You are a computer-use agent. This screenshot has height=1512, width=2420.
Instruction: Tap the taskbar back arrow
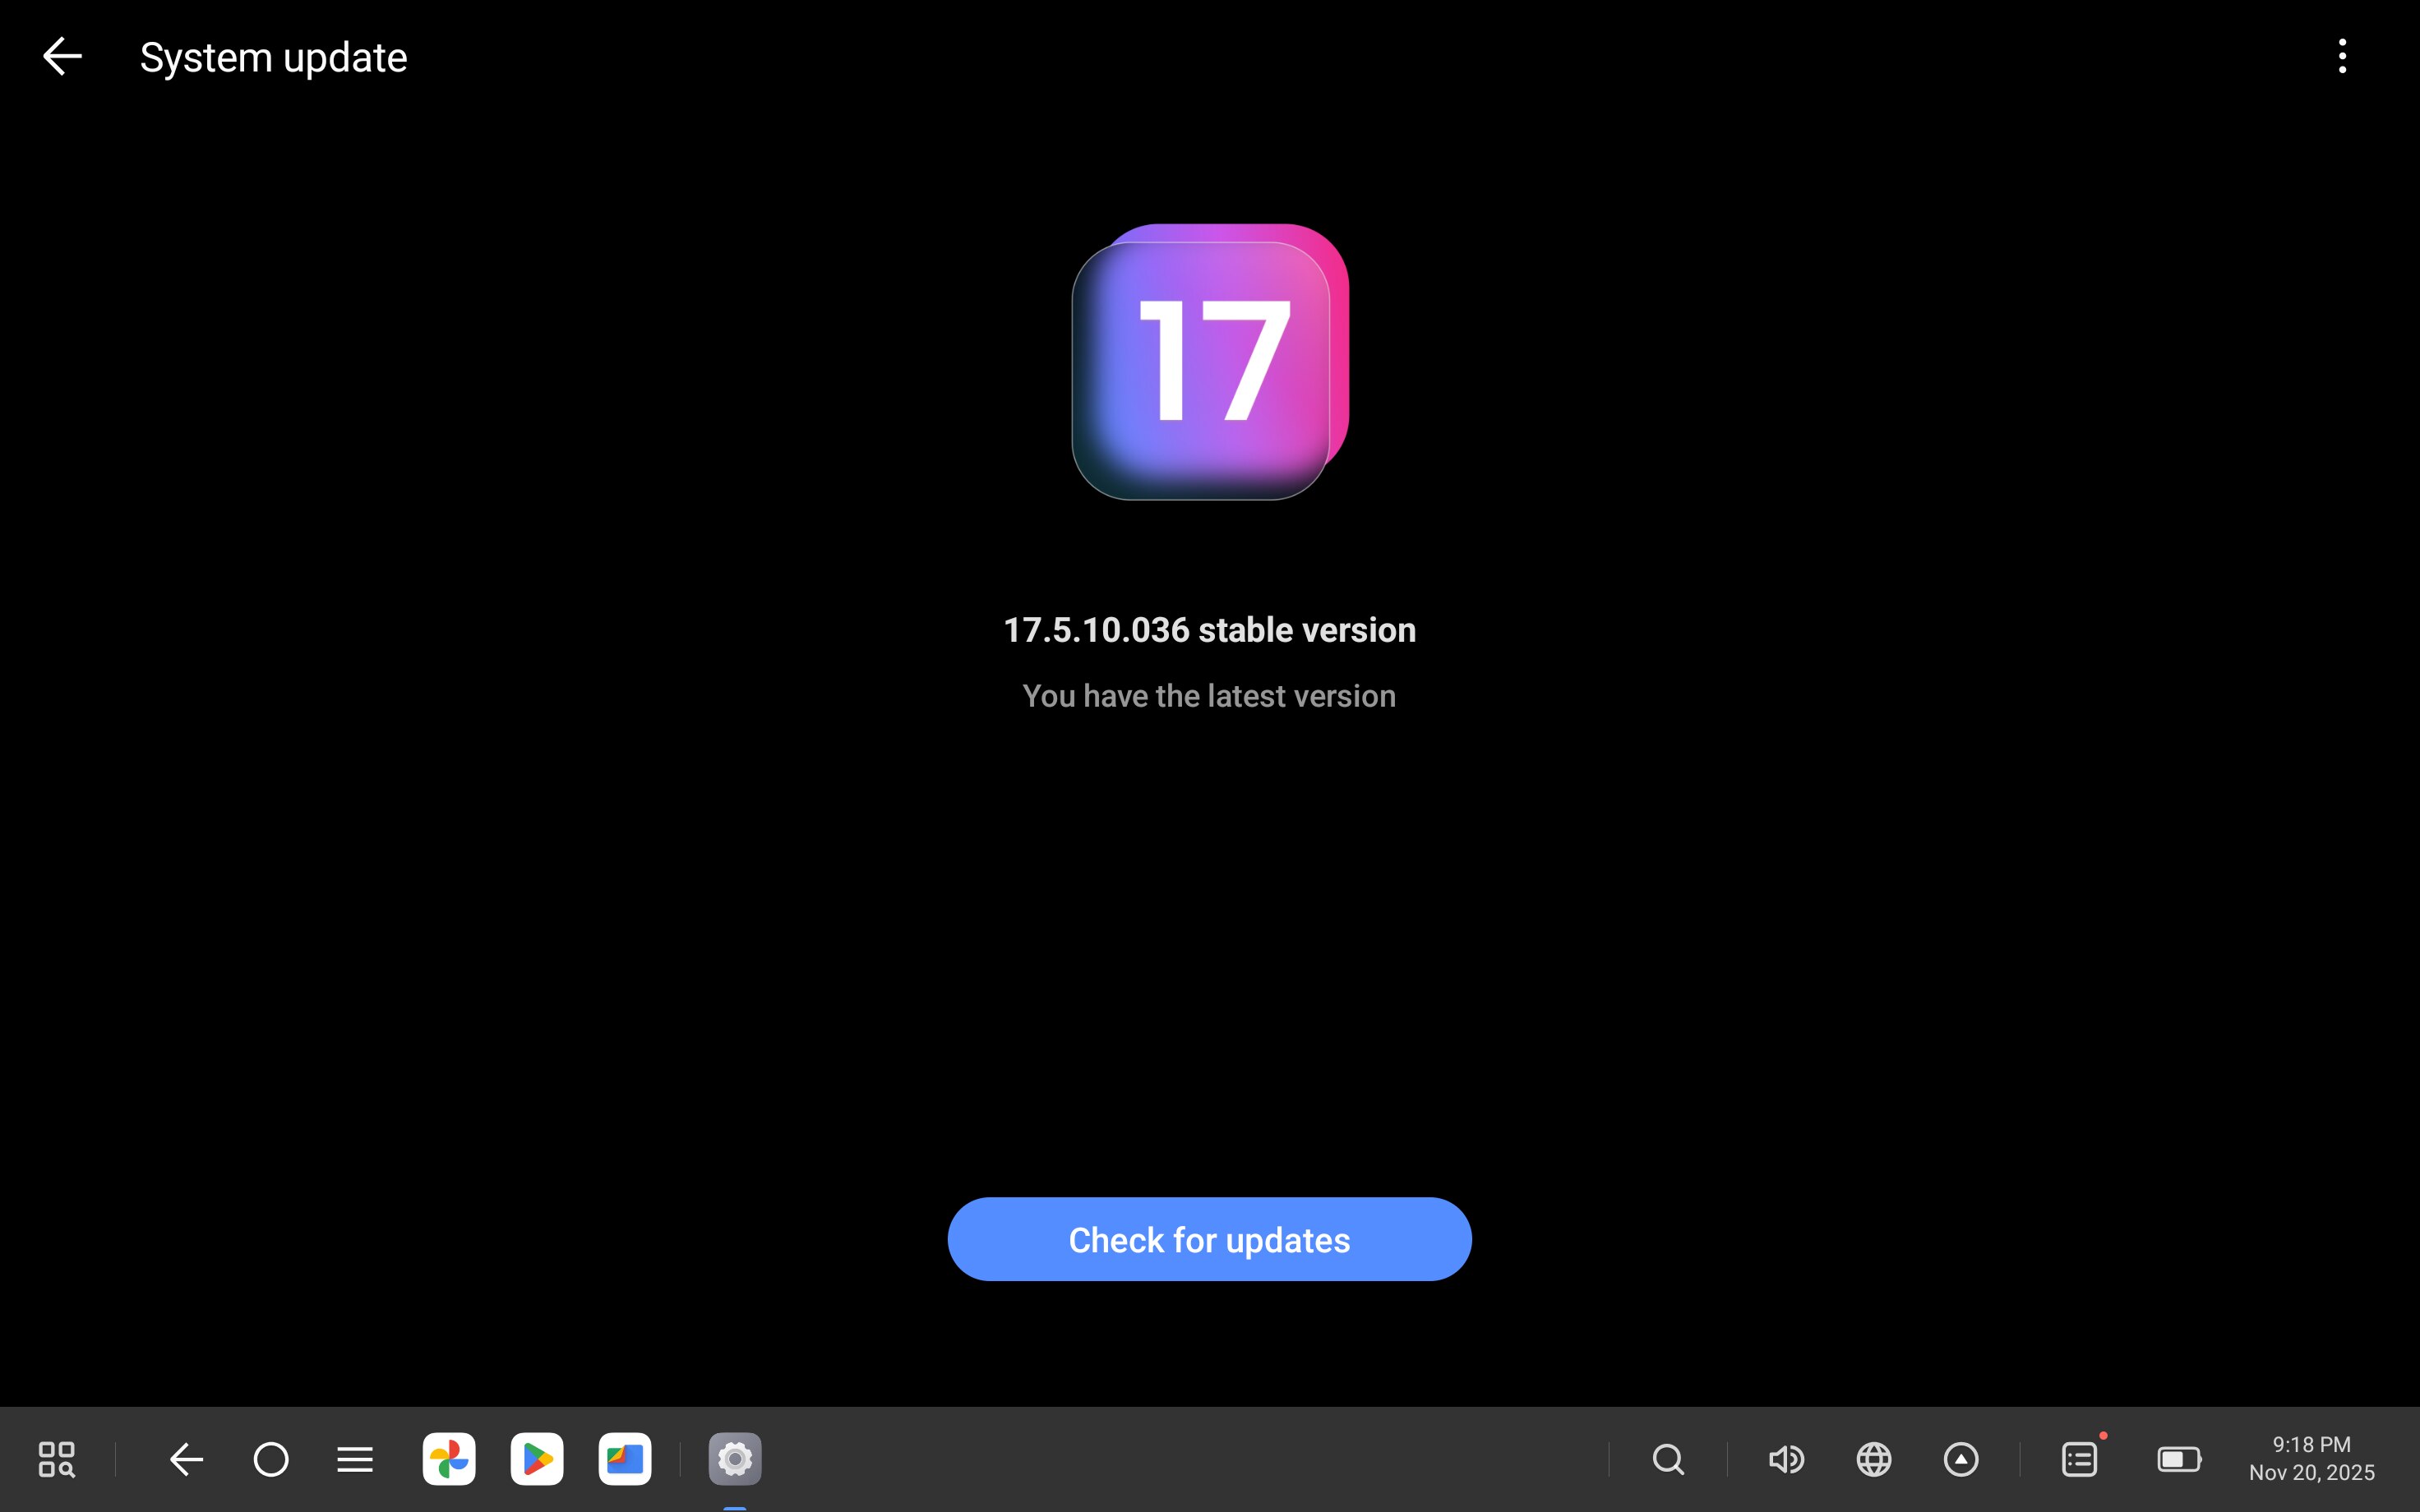tap(186, 1459)
